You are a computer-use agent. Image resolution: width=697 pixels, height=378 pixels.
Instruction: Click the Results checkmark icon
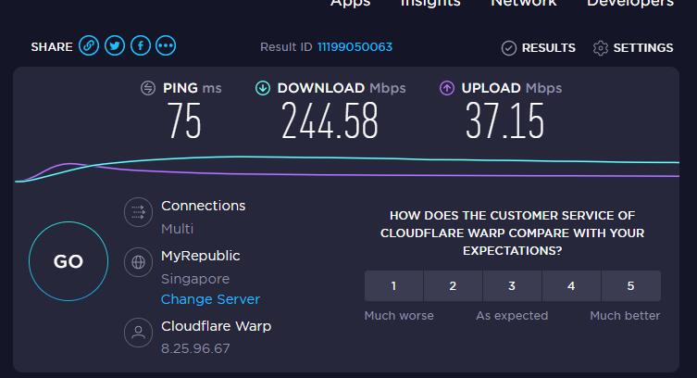click(x=509, y=48)
